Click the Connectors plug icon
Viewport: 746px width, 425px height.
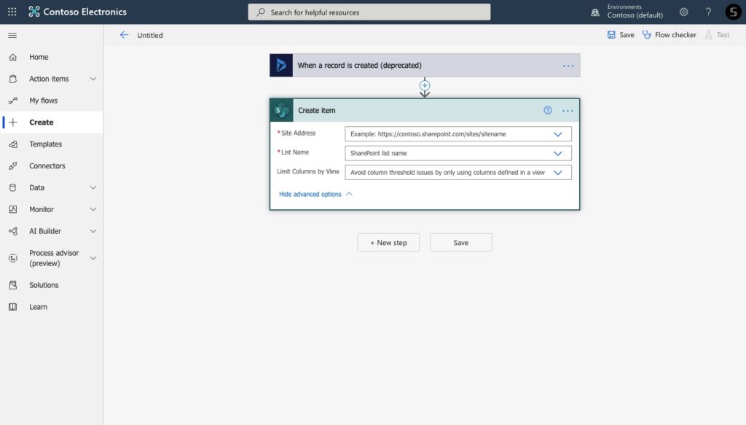13,165
